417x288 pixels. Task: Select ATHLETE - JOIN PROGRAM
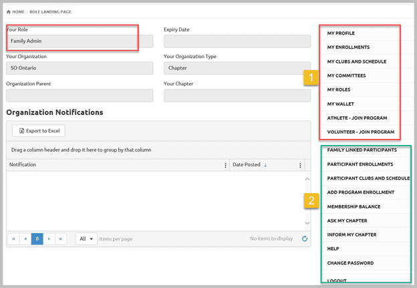pos(357,118)
